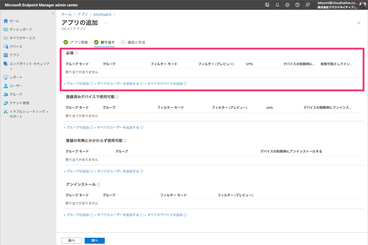This screenshot has height=245, width=368.
Task: Click the Endpoint security shield icon
Action: [x=6, y=64]
